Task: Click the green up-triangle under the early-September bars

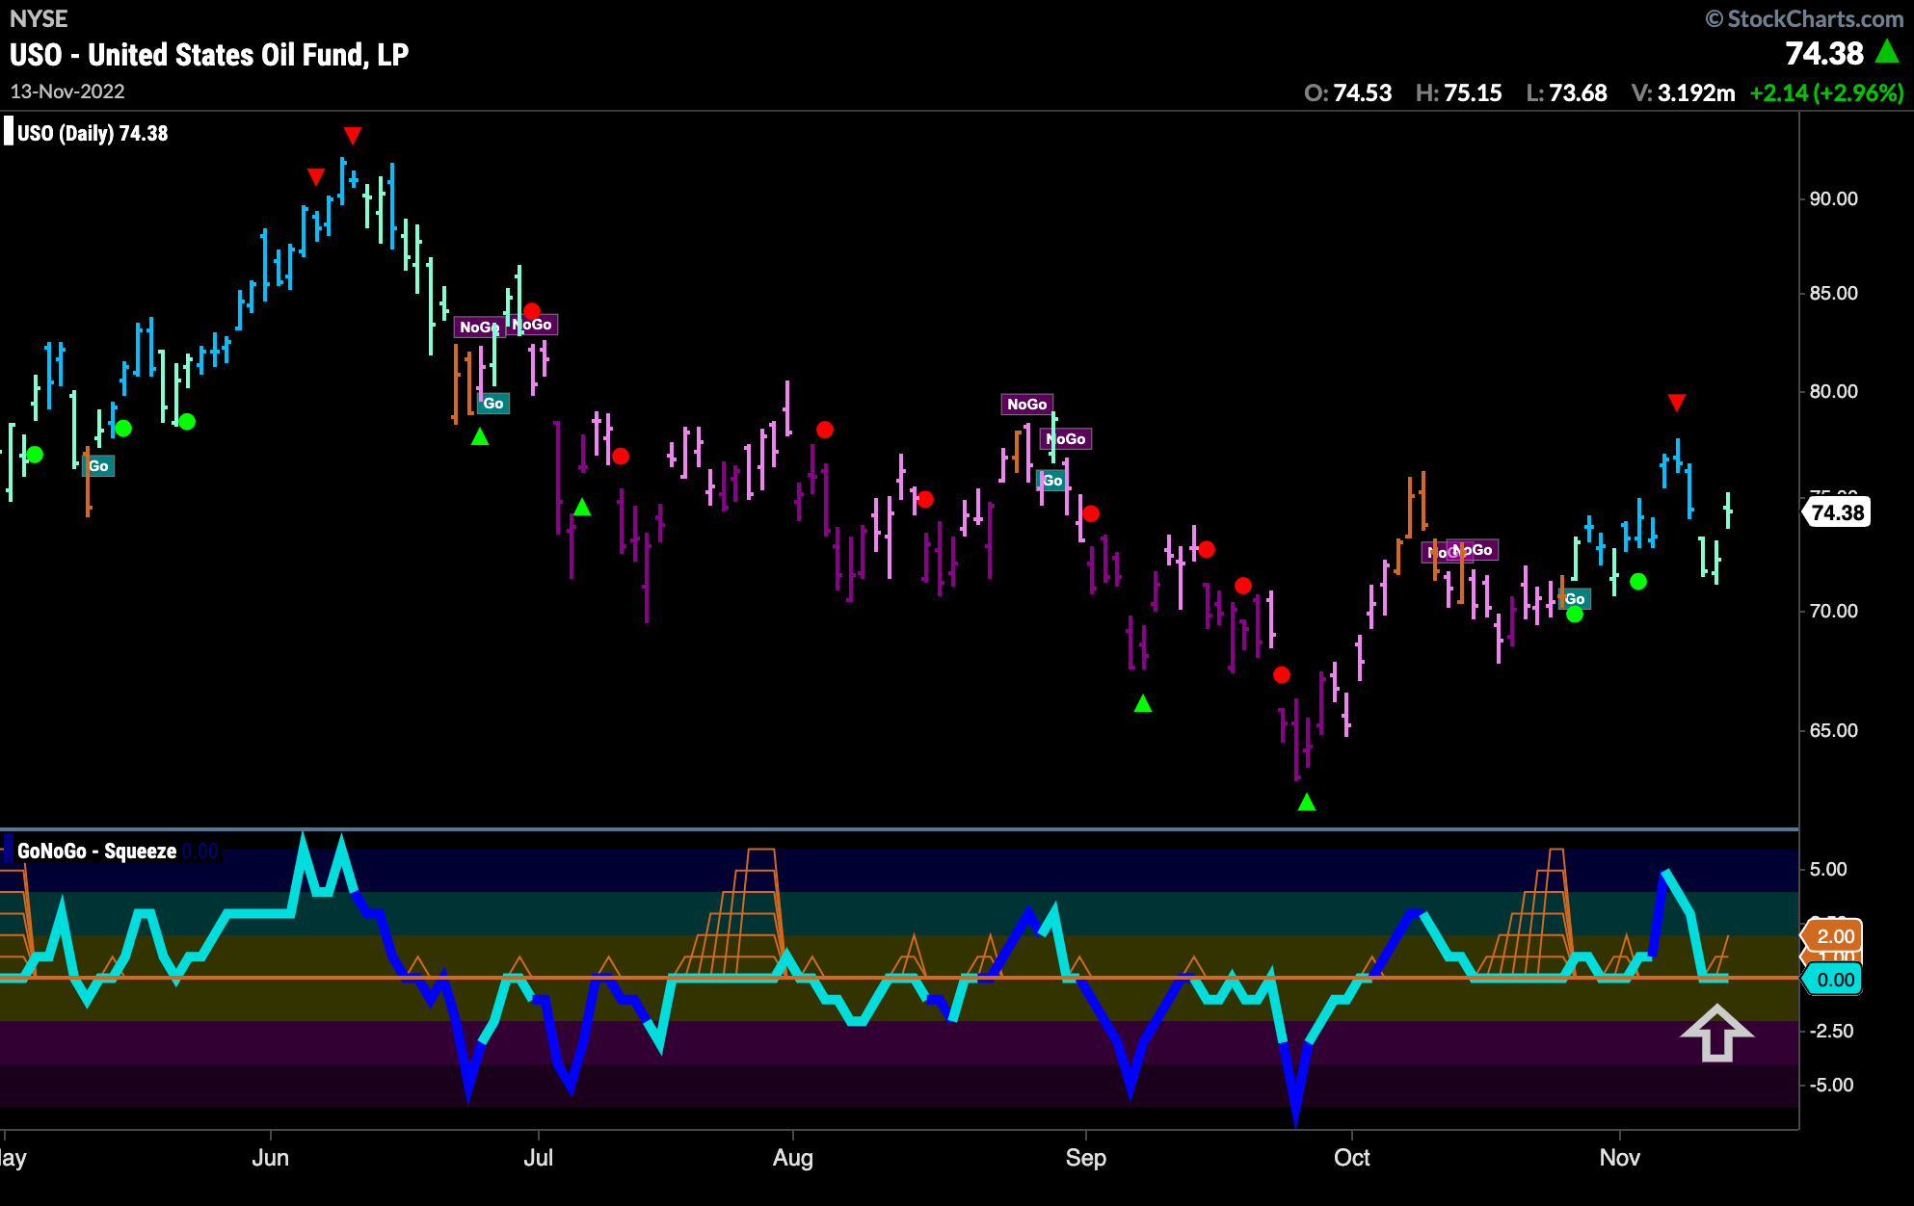Action: [x=1143, y=703]
